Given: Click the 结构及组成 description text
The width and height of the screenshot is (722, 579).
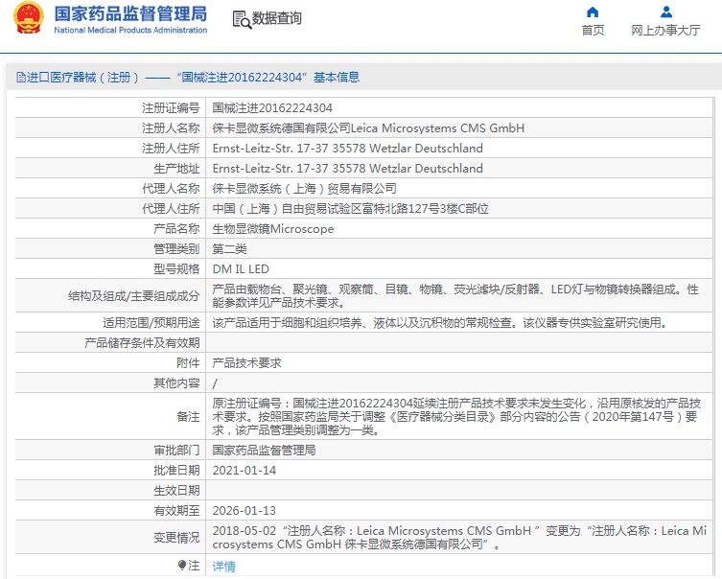Looking at the screenshot, I should pyautogui.click(x=455, y=296).
